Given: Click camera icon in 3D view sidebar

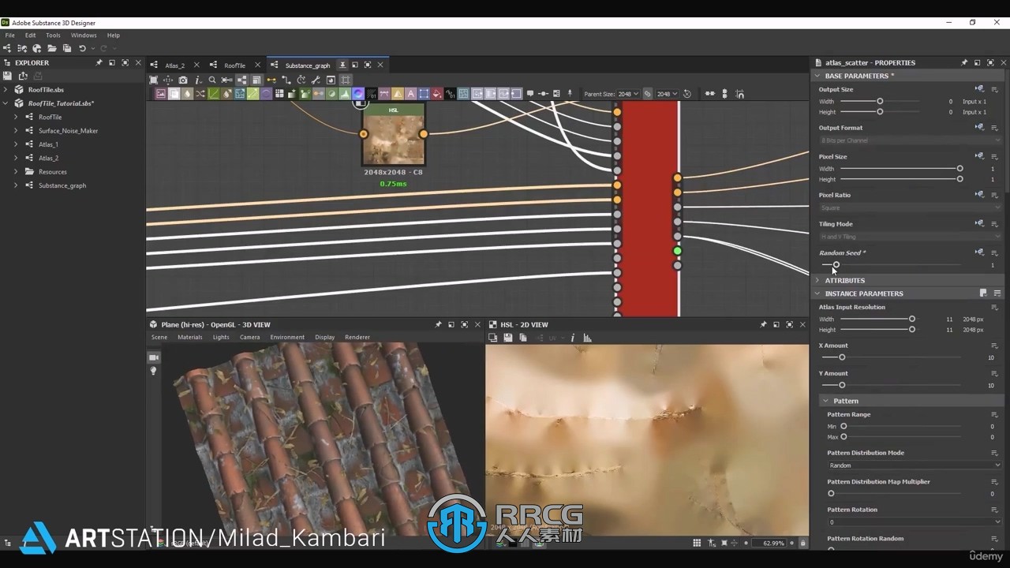Looking at the screenshot, I should tap(154, 357).
